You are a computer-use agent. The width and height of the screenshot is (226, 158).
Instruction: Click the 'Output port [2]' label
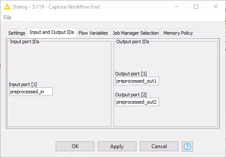131,95
